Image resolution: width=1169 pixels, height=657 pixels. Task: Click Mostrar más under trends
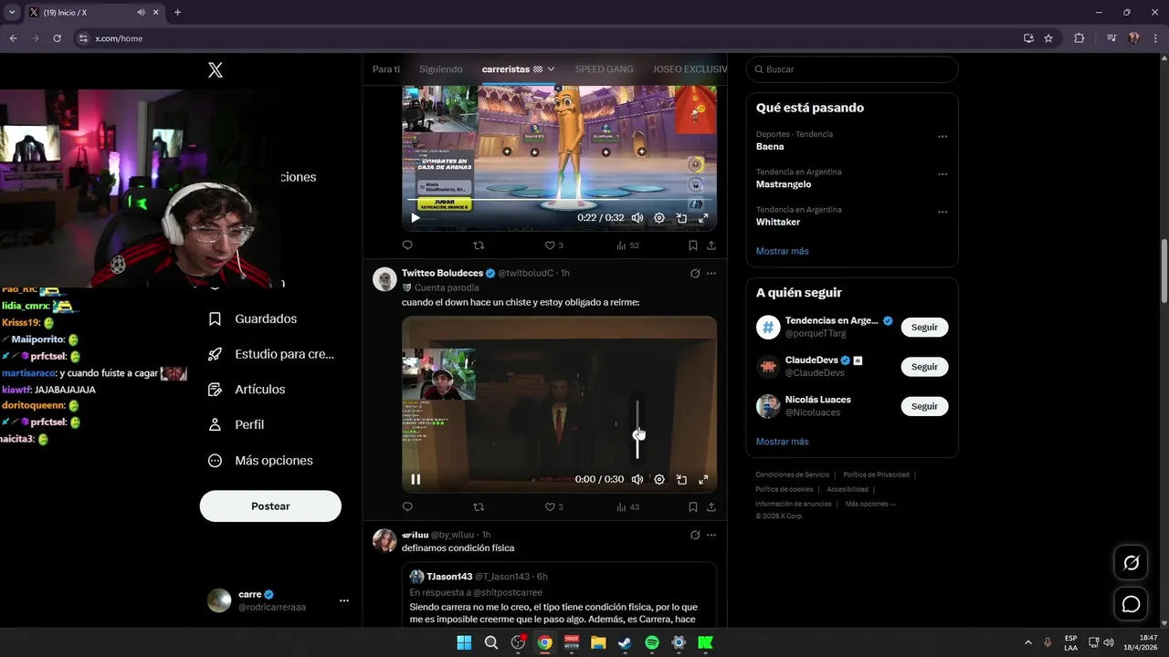[782, 251]
